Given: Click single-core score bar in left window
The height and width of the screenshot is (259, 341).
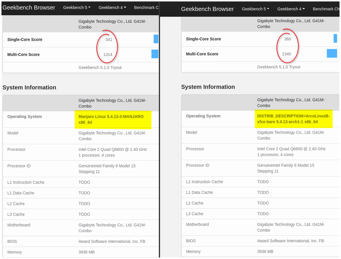Looking at the screenshot, I should click(x=156, y=39).
